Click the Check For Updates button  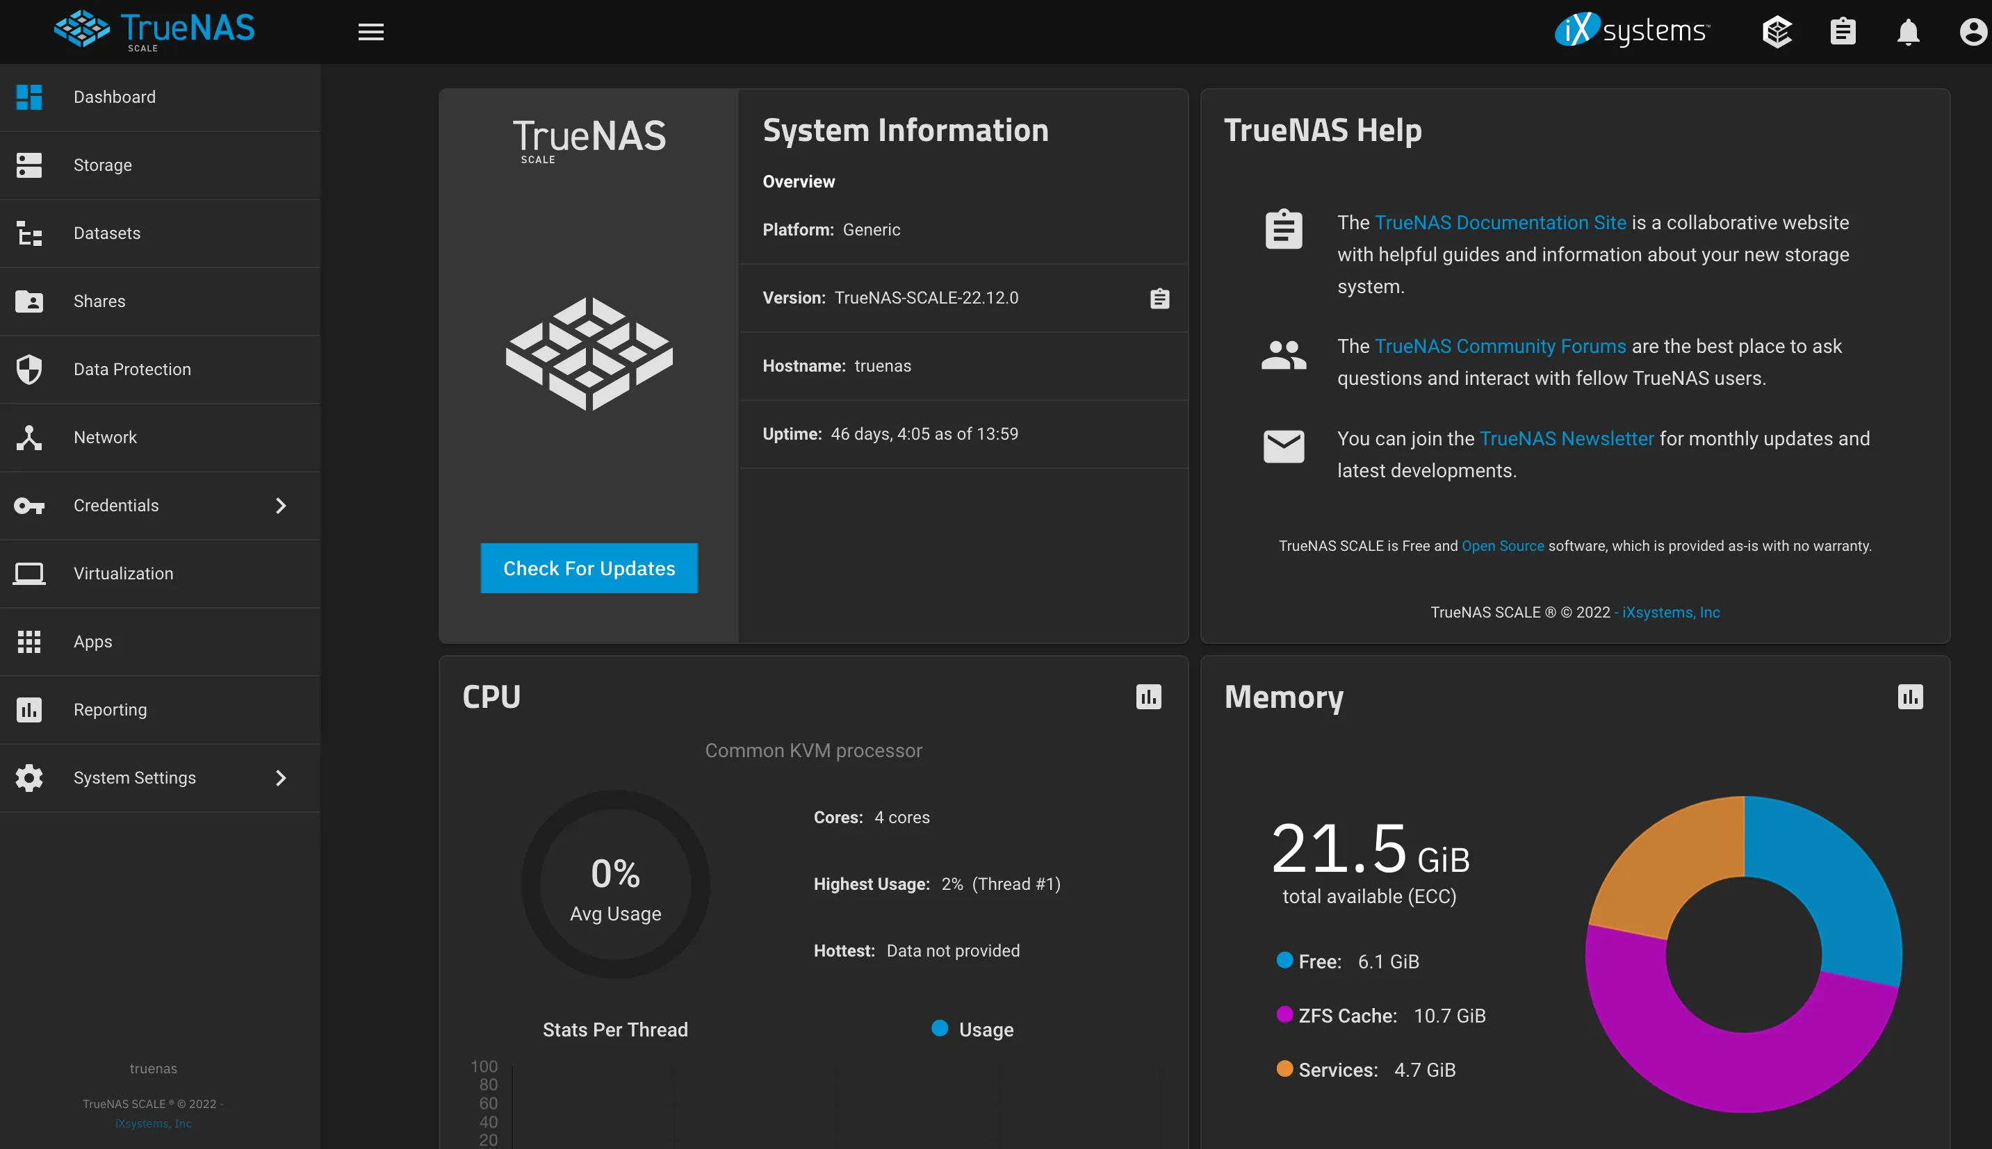(589, 568)
